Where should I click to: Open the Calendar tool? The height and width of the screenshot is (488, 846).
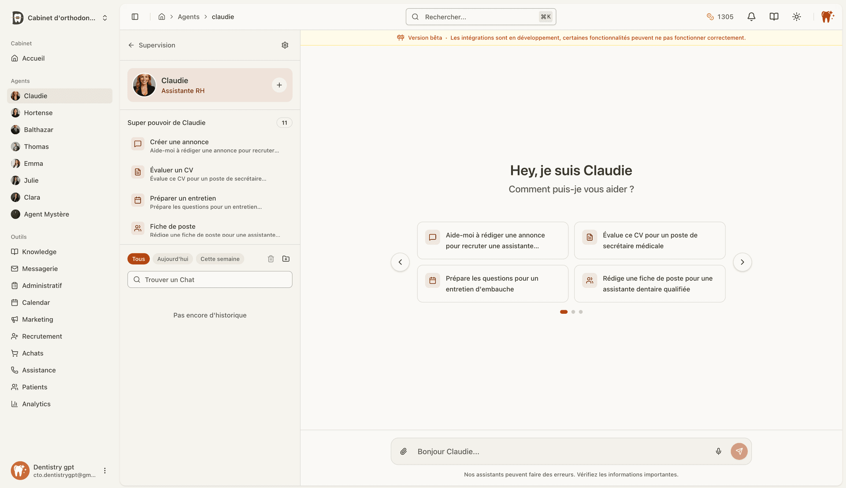tap(36, 302)
